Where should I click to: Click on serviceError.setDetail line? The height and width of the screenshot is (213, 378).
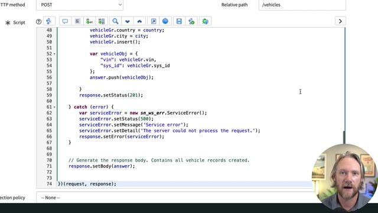coord(170,131)
